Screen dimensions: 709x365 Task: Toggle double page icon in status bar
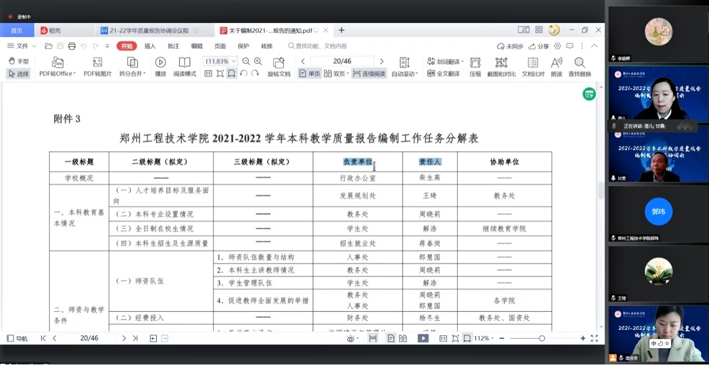403,338
